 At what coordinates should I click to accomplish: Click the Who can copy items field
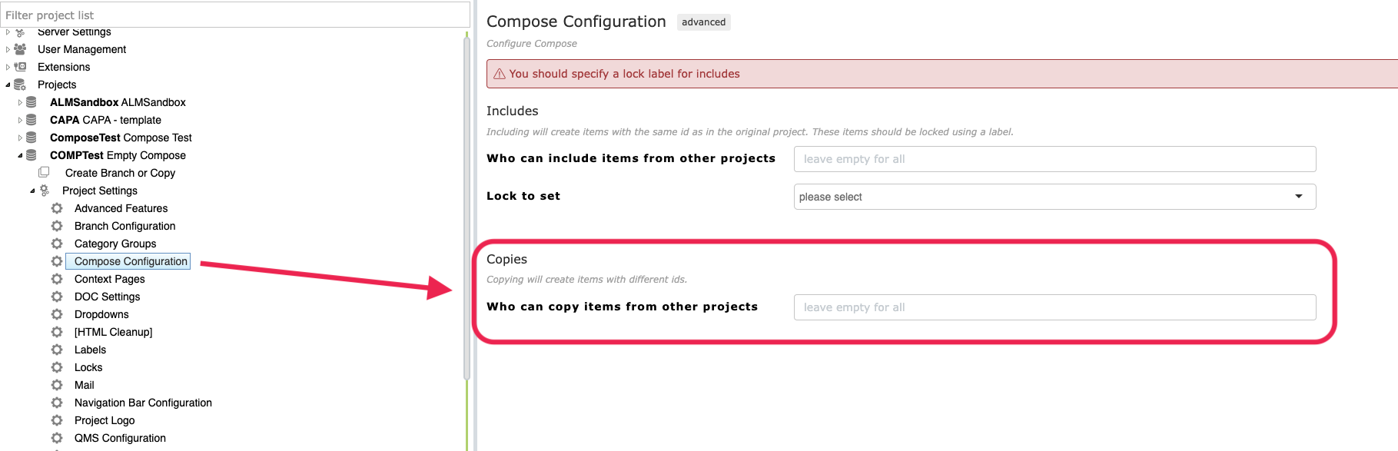tap(1054, 307)
